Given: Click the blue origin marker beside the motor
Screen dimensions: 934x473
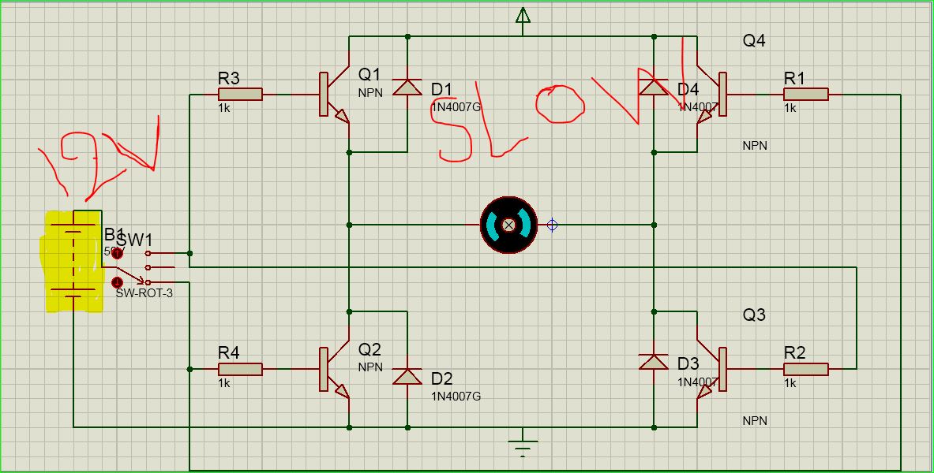Looking at the screenshot, I should point(552,225).
